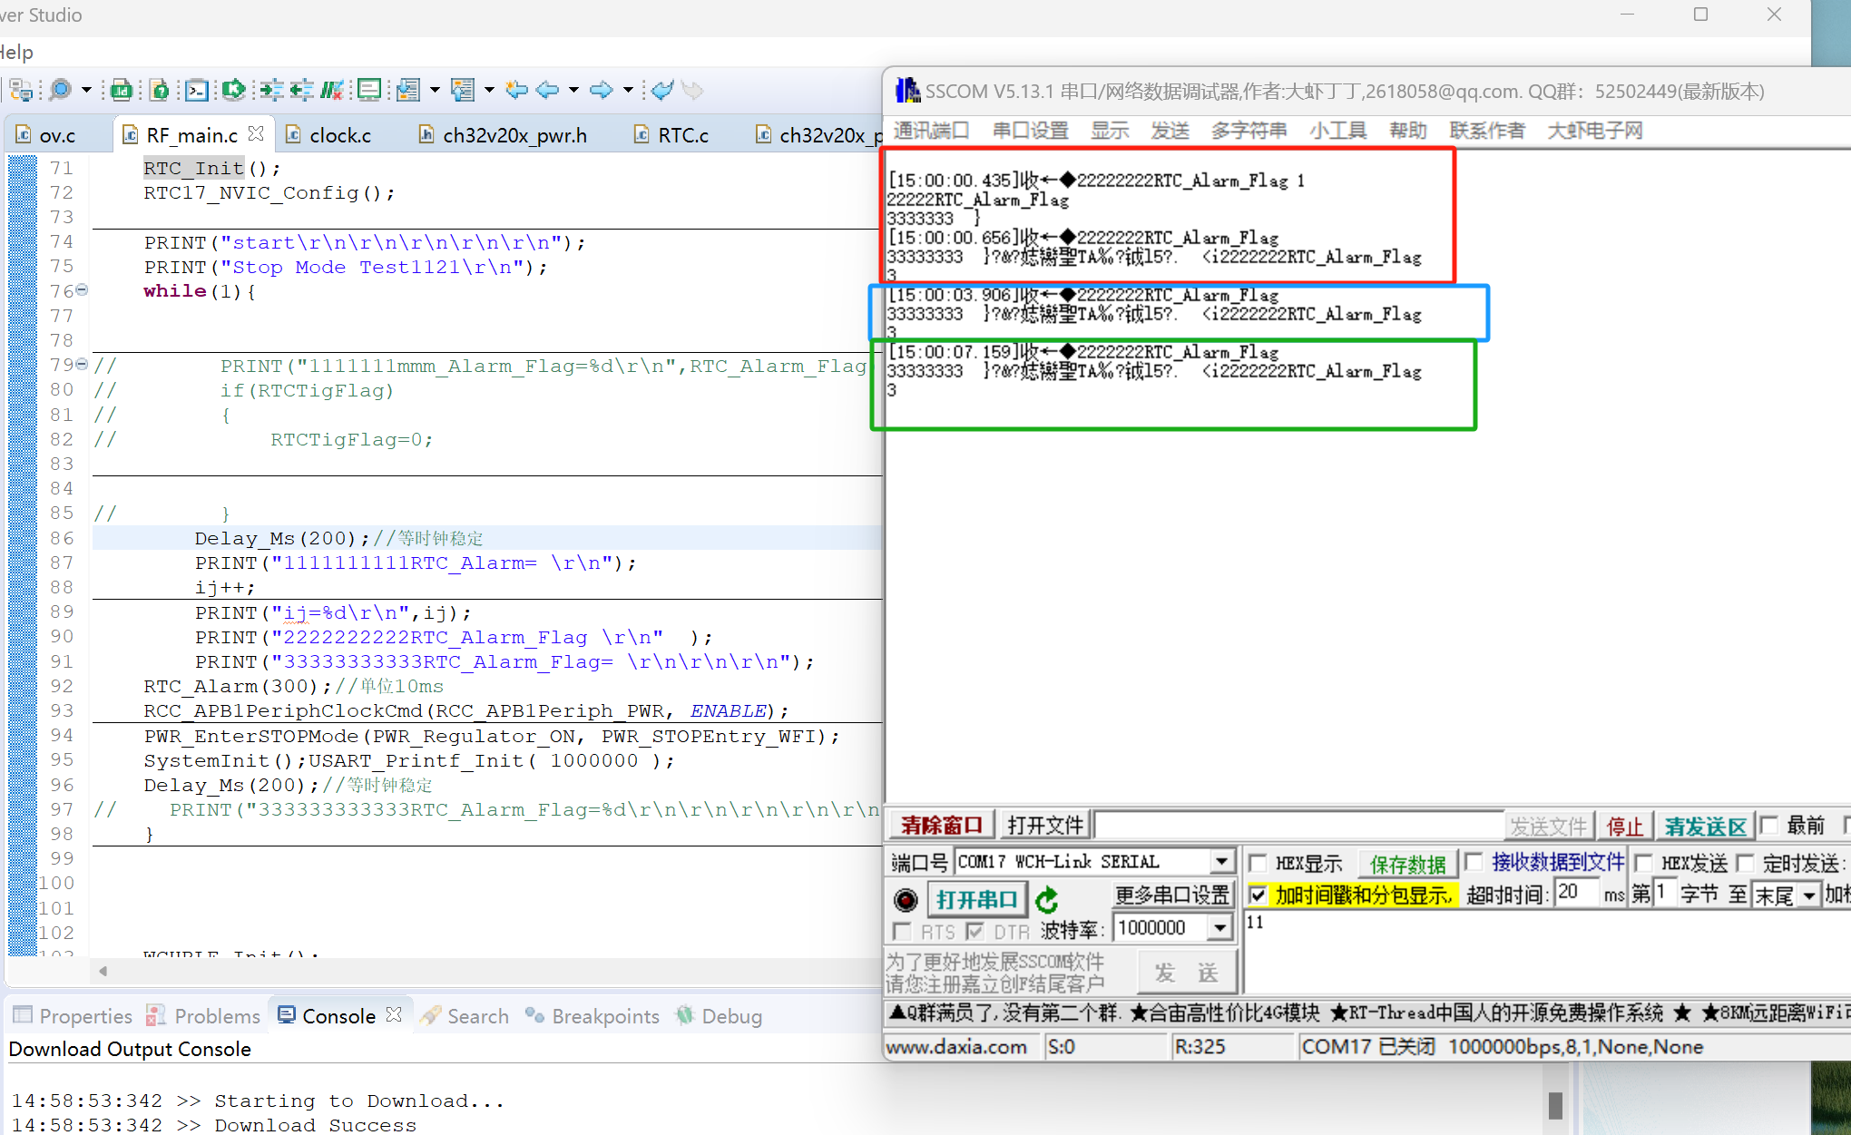Click the document help toolbar icon

160,90
